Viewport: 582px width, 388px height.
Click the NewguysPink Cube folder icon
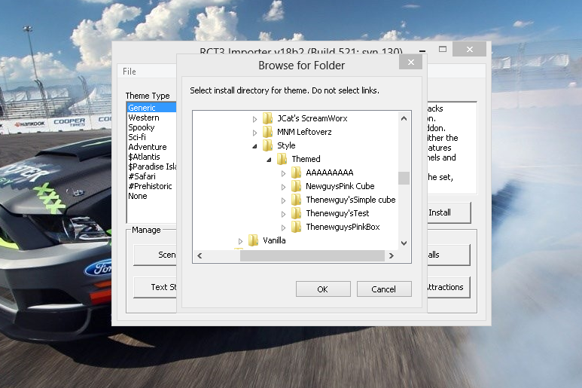pyautogui.click(x=296, y=186)
